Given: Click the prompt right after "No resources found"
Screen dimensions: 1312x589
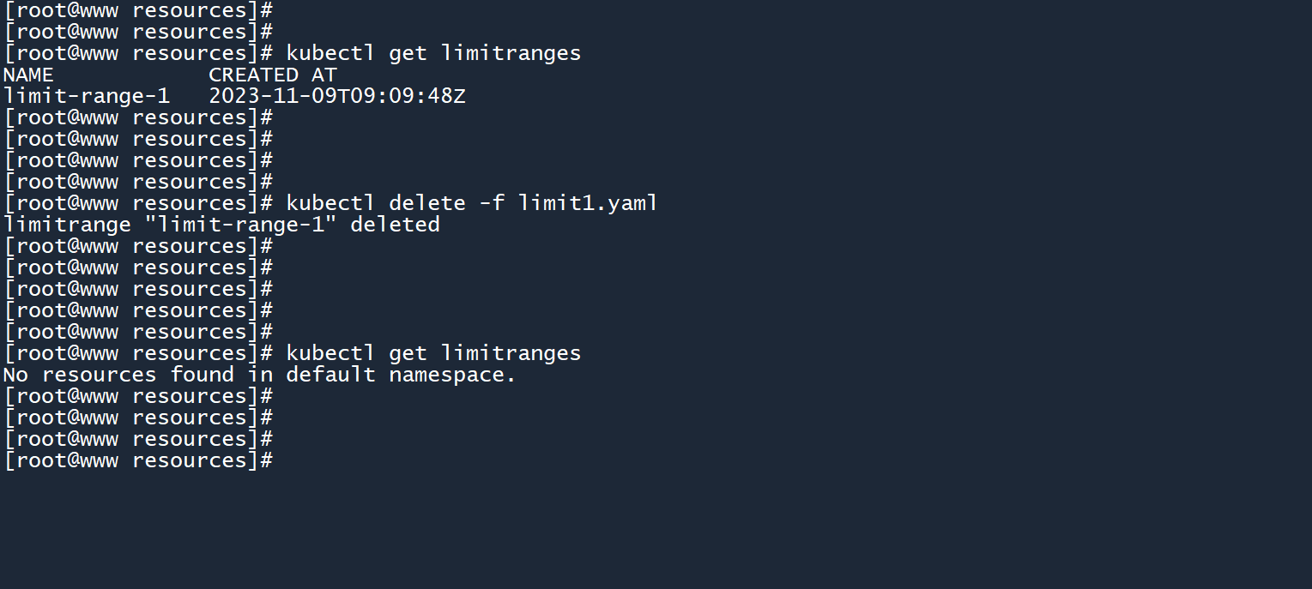Looking at the screenshot, I should click(x=138, y=396).
